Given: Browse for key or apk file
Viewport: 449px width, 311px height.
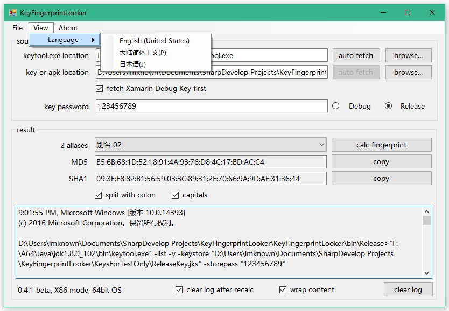Looking at the screenshot, I should (408, 72).
